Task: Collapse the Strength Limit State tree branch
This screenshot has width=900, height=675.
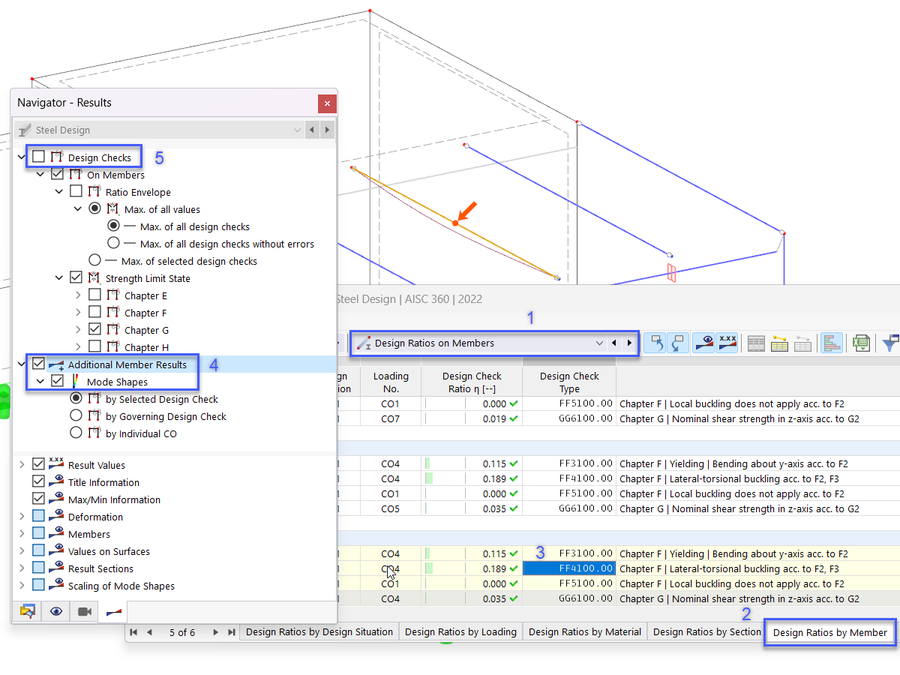Action: [58, 277]
